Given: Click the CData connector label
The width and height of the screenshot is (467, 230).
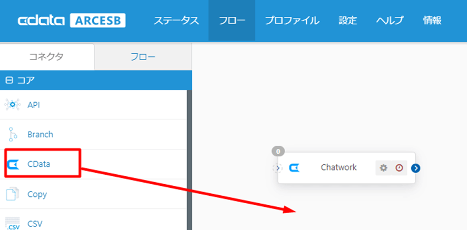Looking at the screenshot, I should [38, 164].
